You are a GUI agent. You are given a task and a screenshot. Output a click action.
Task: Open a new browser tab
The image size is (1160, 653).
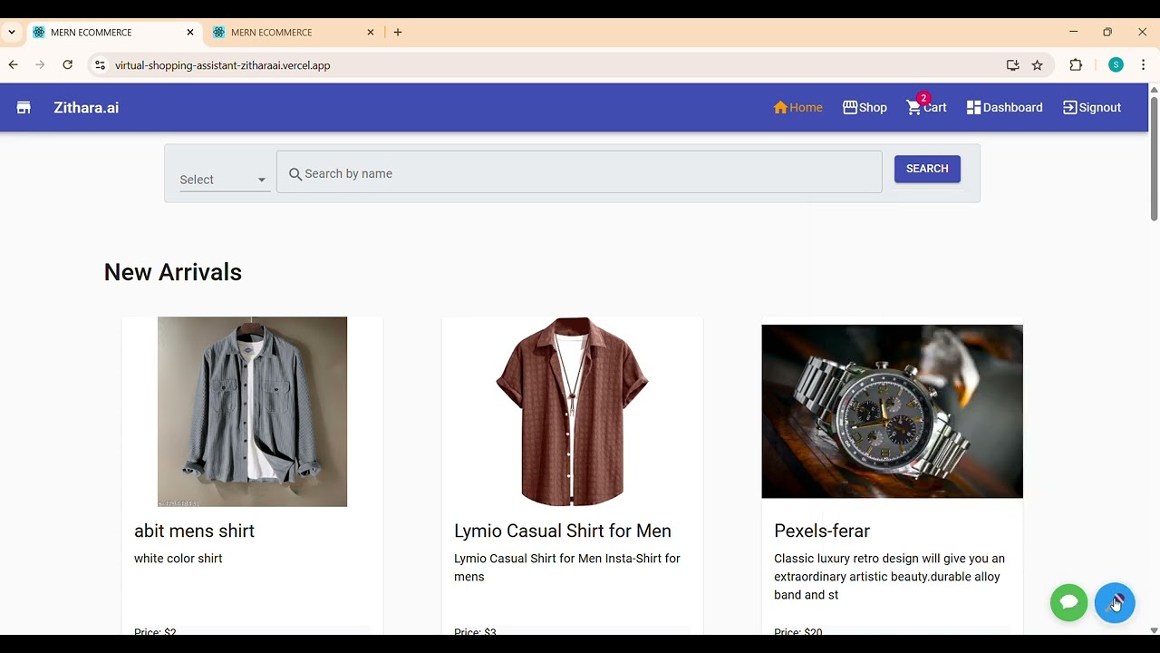click(398, 32)
